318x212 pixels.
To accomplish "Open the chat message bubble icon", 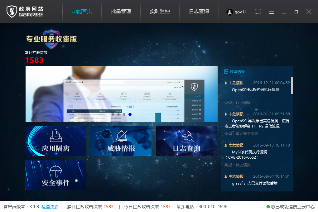I will pos(258,12).
